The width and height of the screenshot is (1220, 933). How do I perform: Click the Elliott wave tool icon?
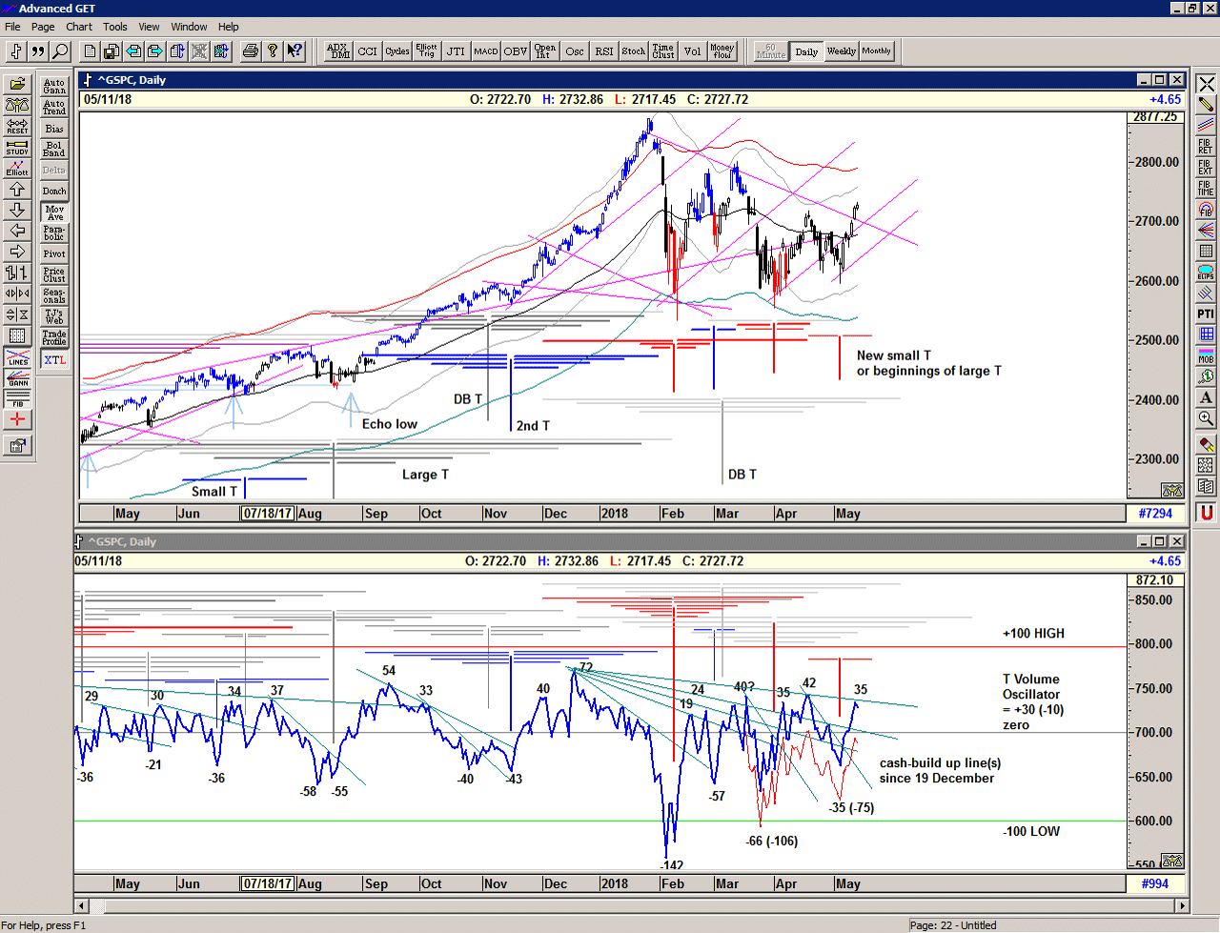pyautogui.click(x=17, y=168)
